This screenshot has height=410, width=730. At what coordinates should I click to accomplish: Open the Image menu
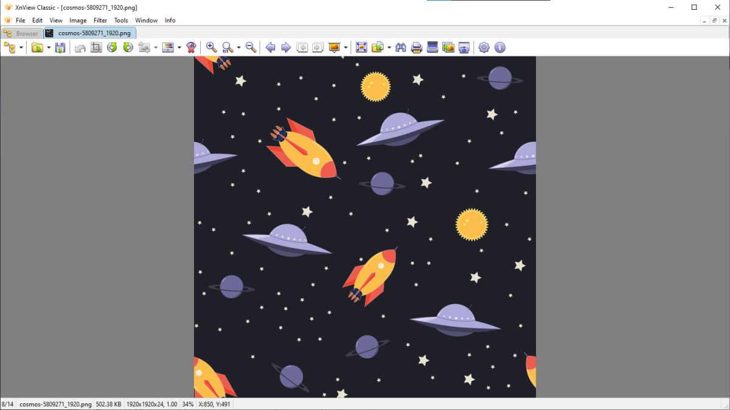[x=78, y=20]
